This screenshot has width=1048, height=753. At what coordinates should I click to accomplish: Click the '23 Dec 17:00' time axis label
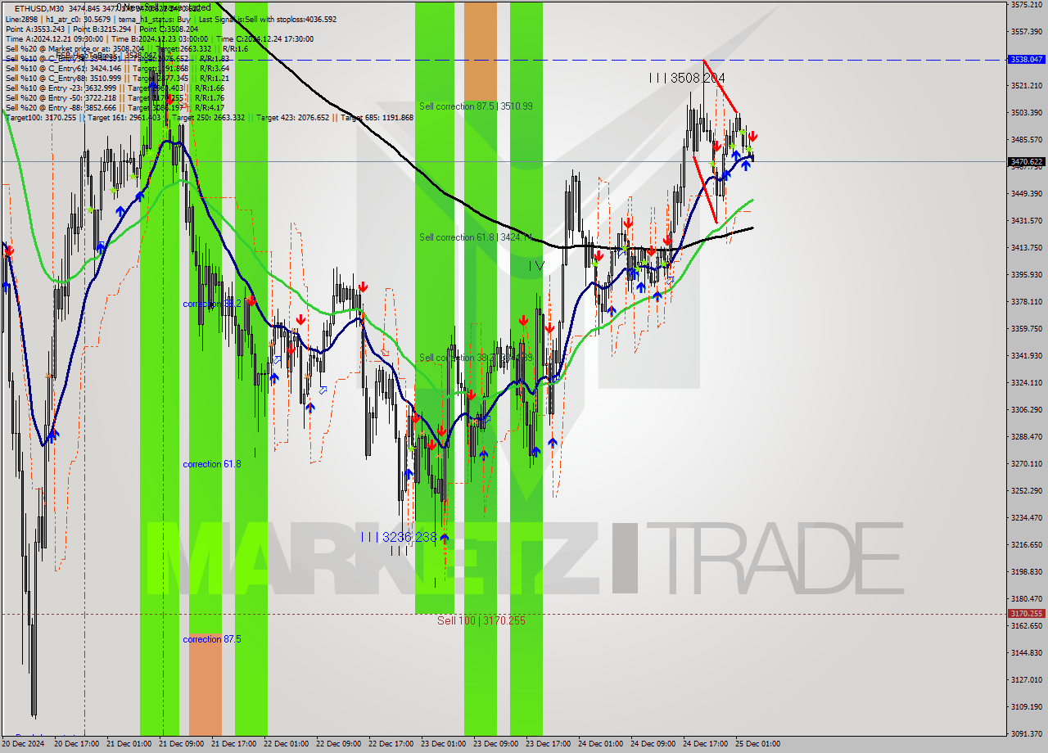pos(548,745)
